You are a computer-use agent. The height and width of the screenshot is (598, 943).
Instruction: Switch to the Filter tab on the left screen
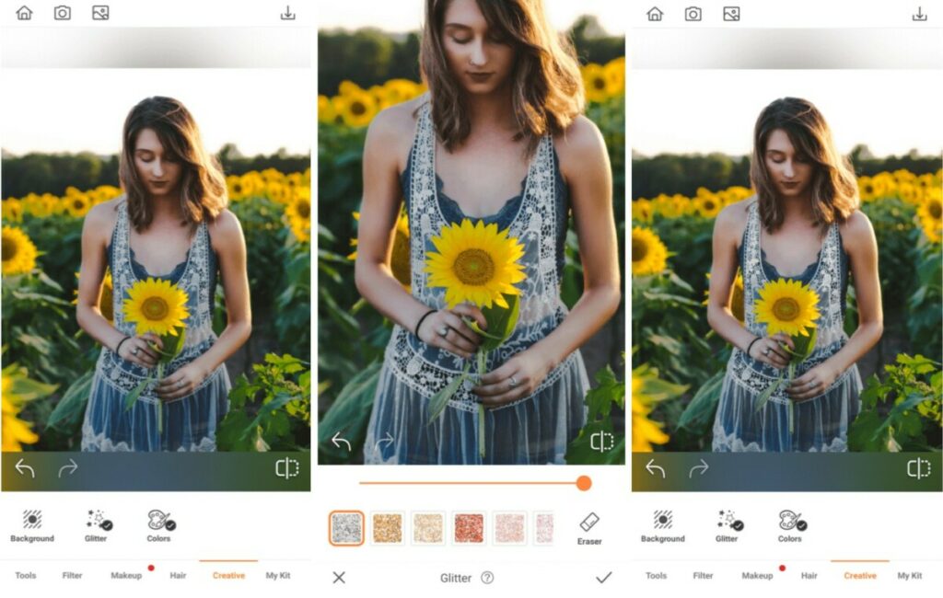click(72, 575)
